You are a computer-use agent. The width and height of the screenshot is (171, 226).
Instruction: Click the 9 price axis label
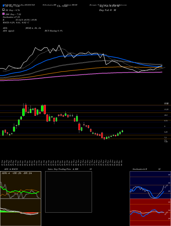165,126
